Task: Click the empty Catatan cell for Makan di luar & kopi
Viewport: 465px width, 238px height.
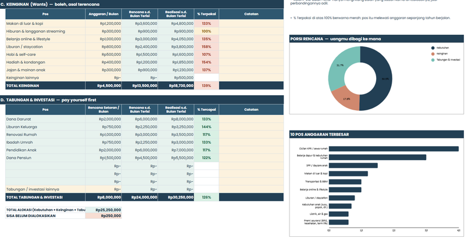Action: coord(251,23)
